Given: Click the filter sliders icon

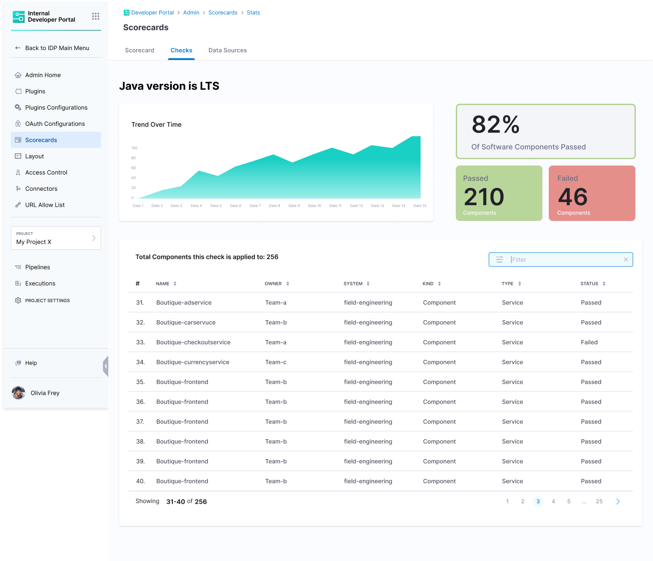Looking at the screenshot, I should coord(500,260).
